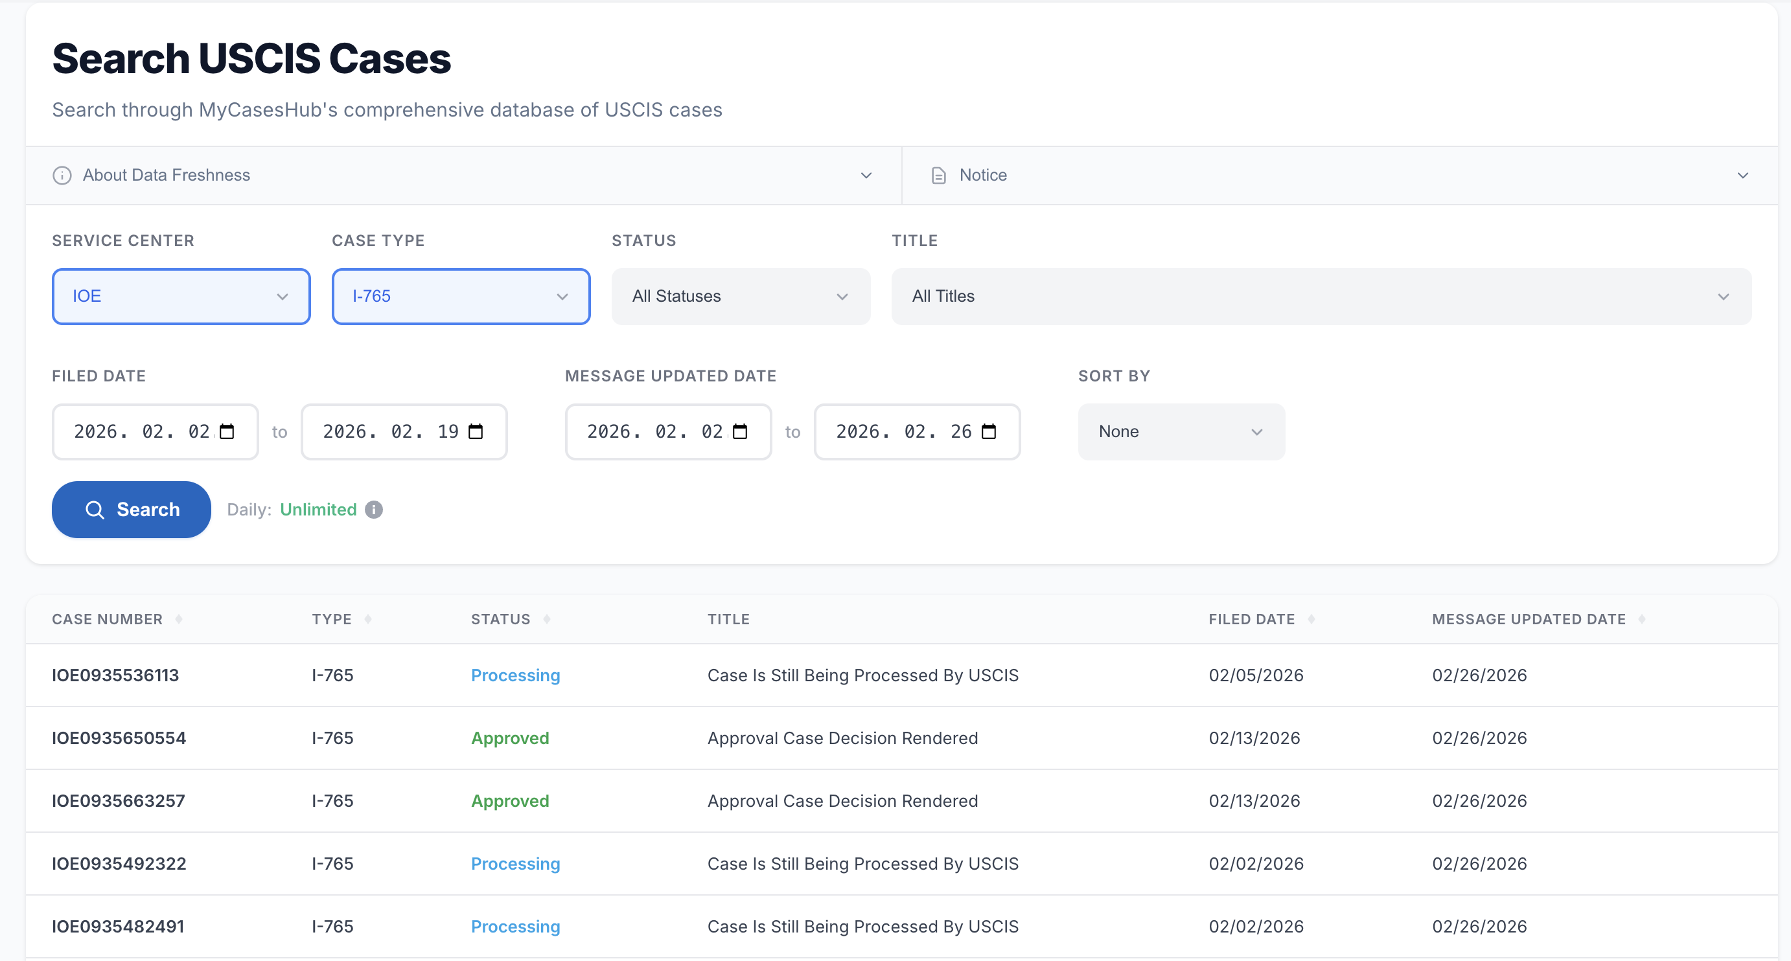Click the green Unlimited daily limit text

pyautogui.click(x=318, y=510)
